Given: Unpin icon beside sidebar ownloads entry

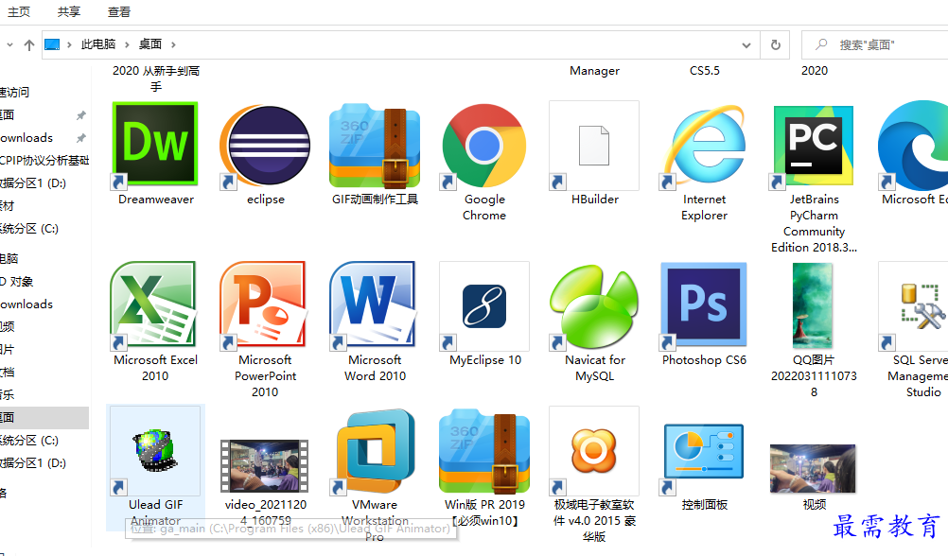Looking at the screenshot, I should [x=80, y=138].
